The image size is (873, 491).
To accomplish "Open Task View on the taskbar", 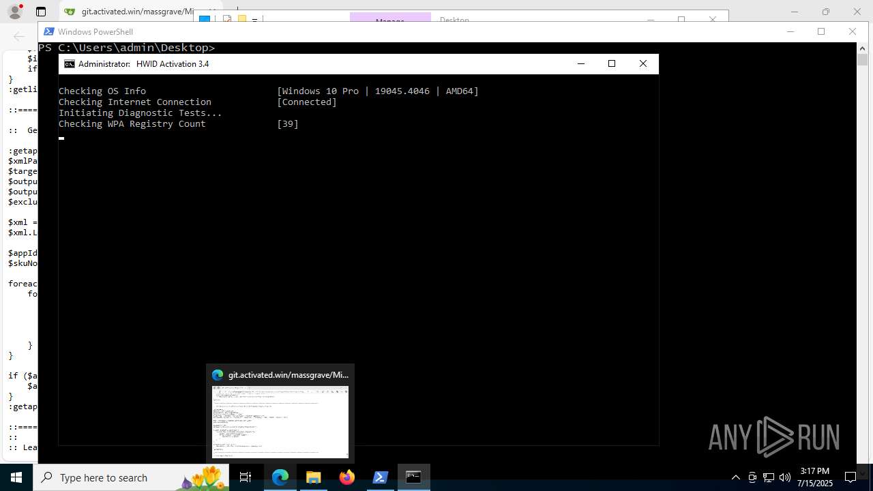I will point(246,477).
